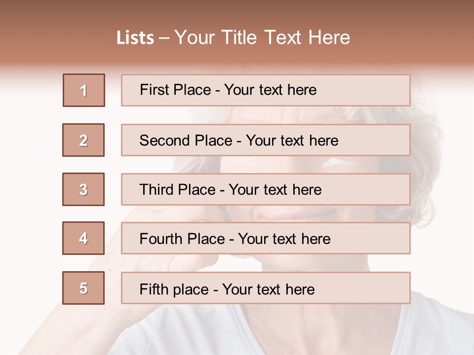The width and height of the screenshot is (474, 355).
Task: Click the smiling mouth in the background photo
Action: tap(296, 215)
